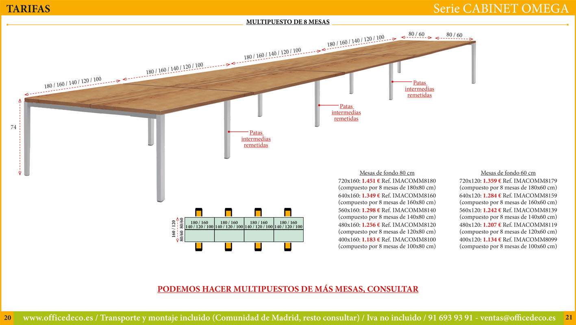Click the page number 21 box

pyautogui.click(x=569, y=317)
